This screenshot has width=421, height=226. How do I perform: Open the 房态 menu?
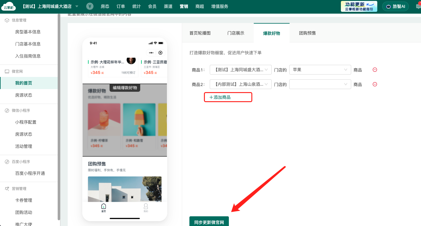105,6
